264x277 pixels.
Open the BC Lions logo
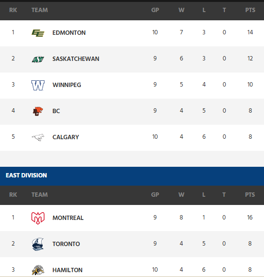coord(38,111)
